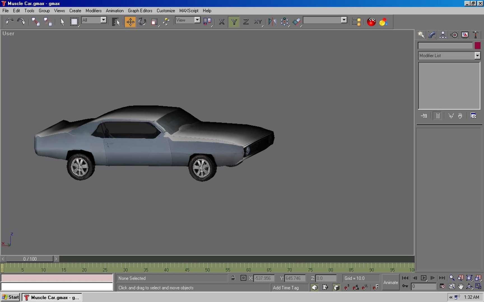Image resolution: width=484 pixels, height=302 pixels.
Task: Click the 0 / 100 time slider
Action: [x=30, y=259]
